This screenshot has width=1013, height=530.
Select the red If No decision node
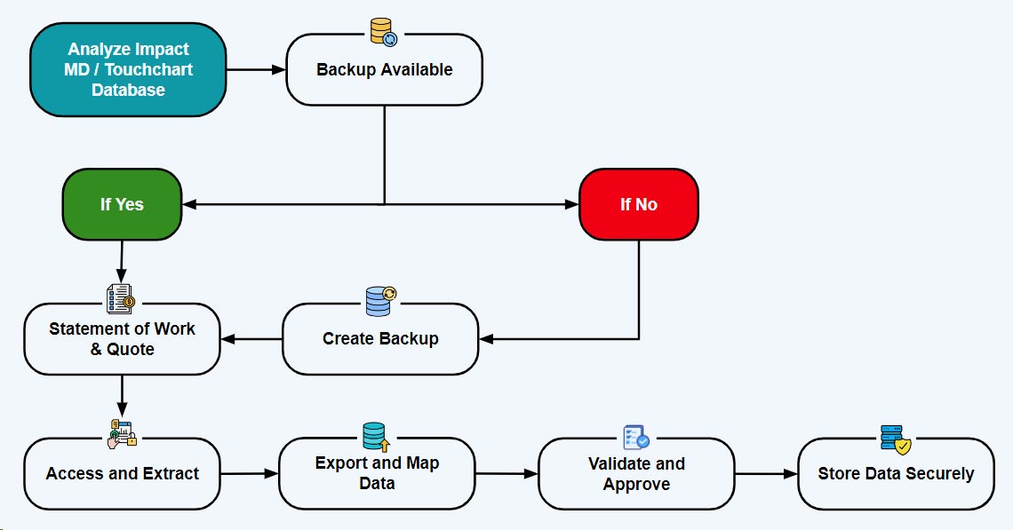point(638,204)
